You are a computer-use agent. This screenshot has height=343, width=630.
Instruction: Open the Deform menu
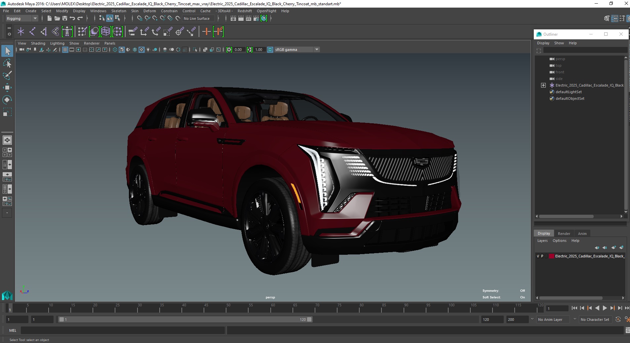(x=149, y=11)
